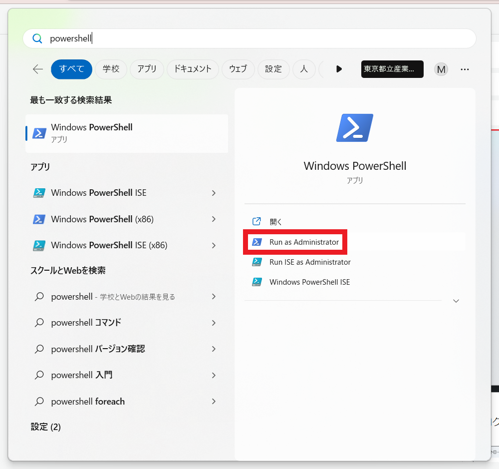Expand more actions with the down chevron
Image resolution: width=499 pixels, height=469 pixels.
[456, 301]
